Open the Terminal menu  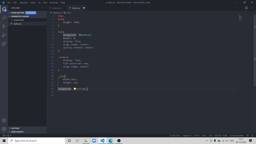(54, 2)
